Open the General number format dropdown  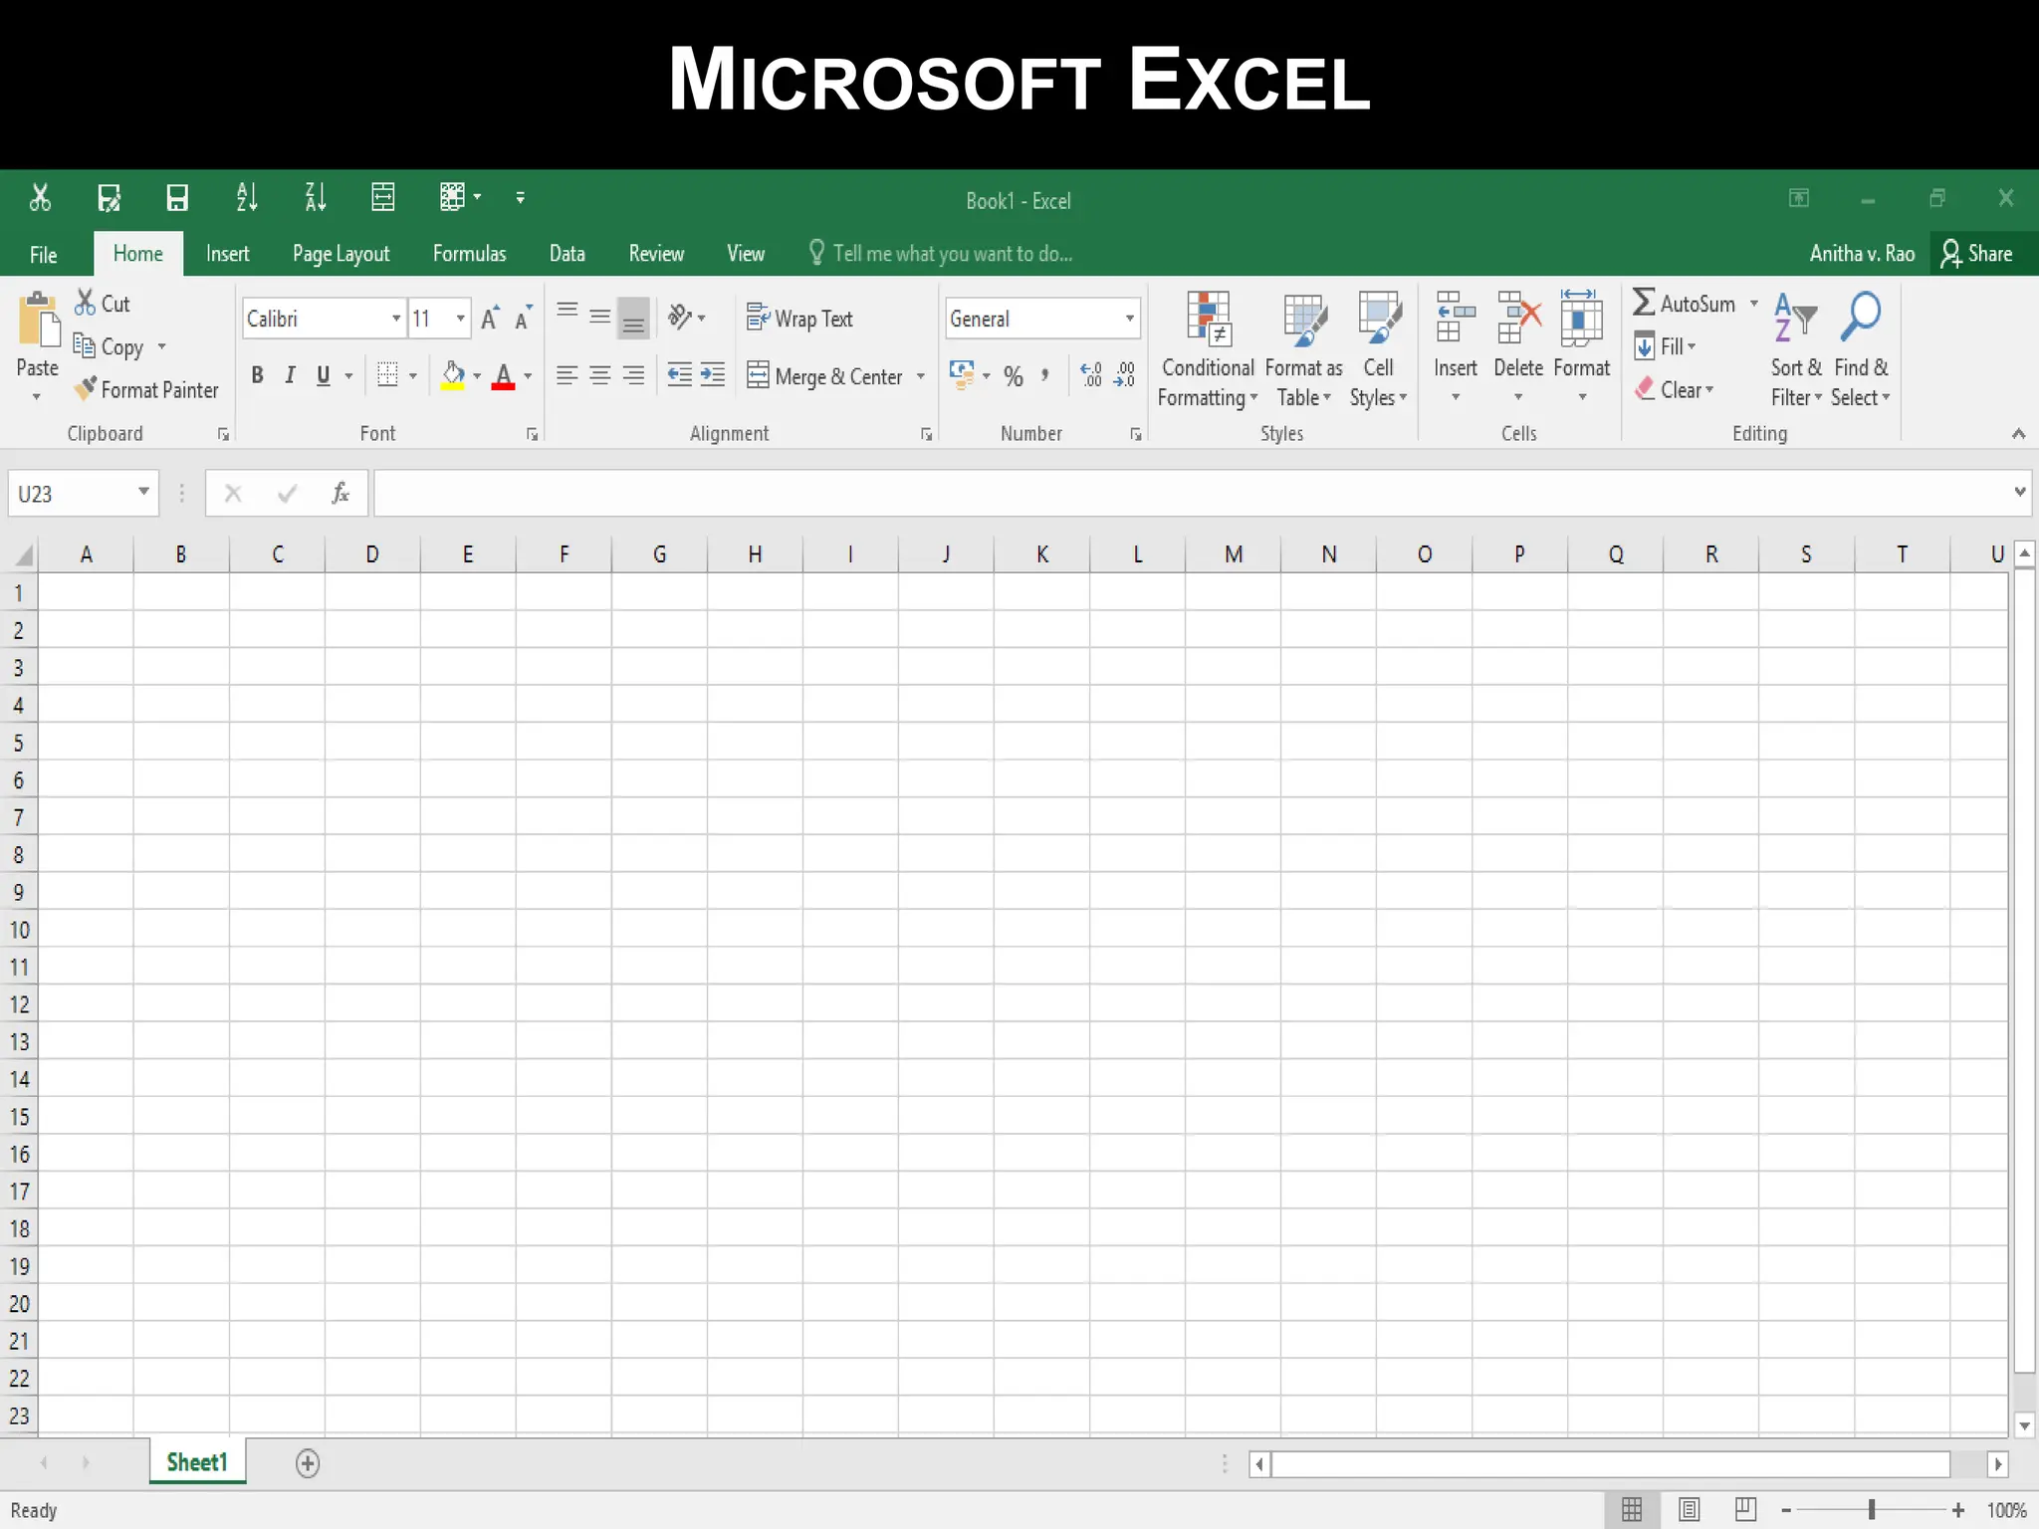click(1130, 319)
